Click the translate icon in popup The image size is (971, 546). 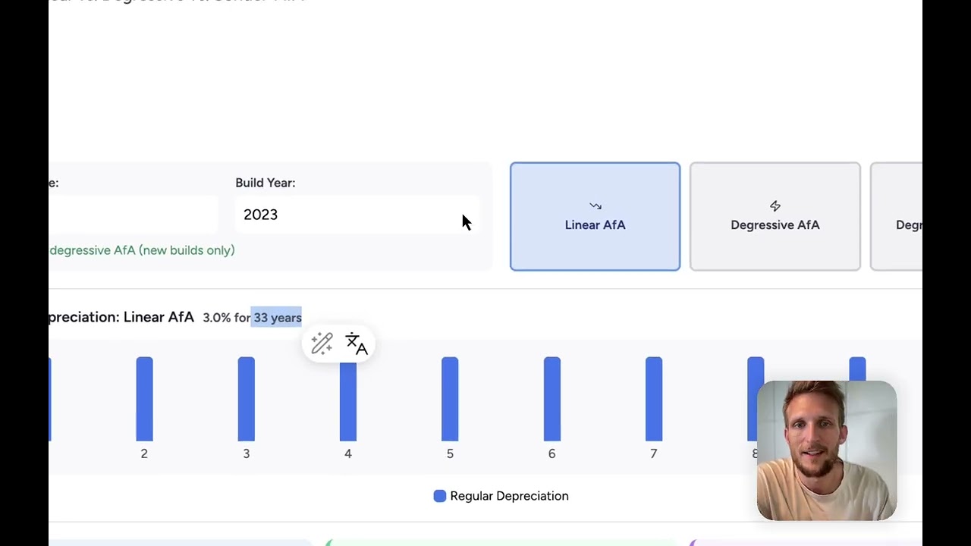tap(356, 344)
